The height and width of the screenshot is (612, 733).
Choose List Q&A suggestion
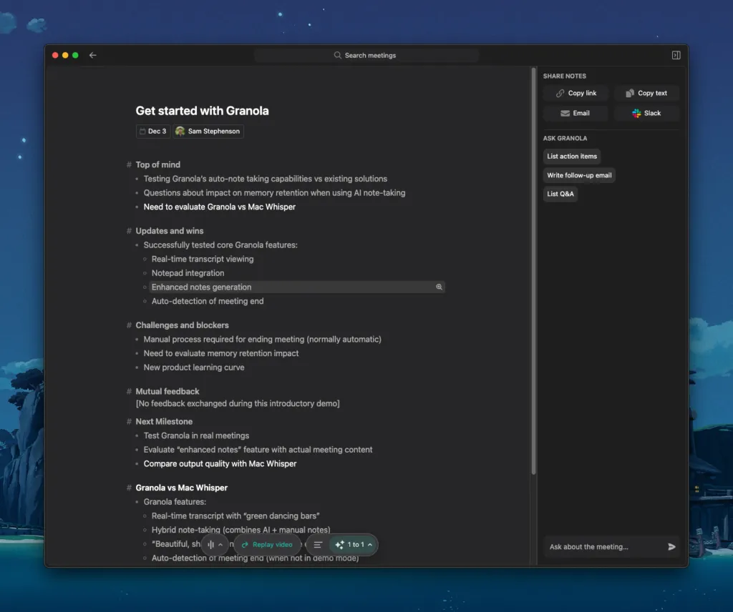[560, 194]
